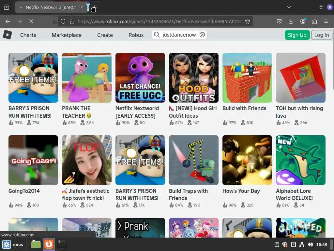Click the justdancenow search input

pyautogui.click(x=180, y=35)
